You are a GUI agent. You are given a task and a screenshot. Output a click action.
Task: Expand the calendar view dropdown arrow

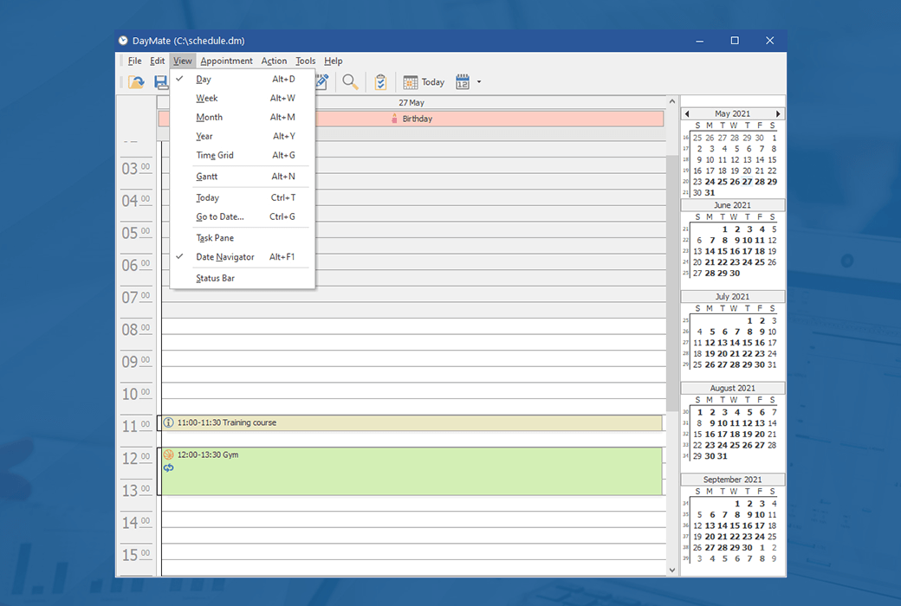coord(479,82)
